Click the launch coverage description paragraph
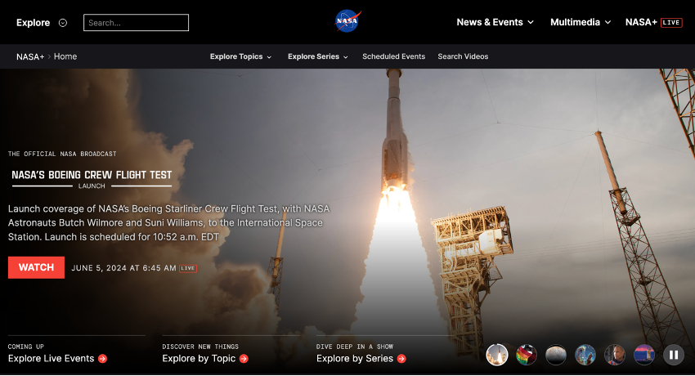Viewport: 695px width, 376px height. point(169,223)
